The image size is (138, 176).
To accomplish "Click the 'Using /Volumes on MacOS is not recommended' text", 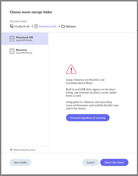I will pyautogui.click(x=85, y=81).
